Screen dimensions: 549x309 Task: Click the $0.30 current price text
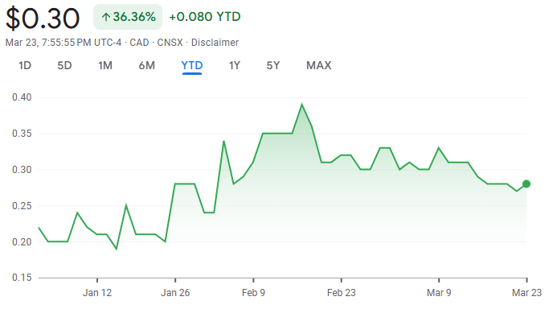43,19
